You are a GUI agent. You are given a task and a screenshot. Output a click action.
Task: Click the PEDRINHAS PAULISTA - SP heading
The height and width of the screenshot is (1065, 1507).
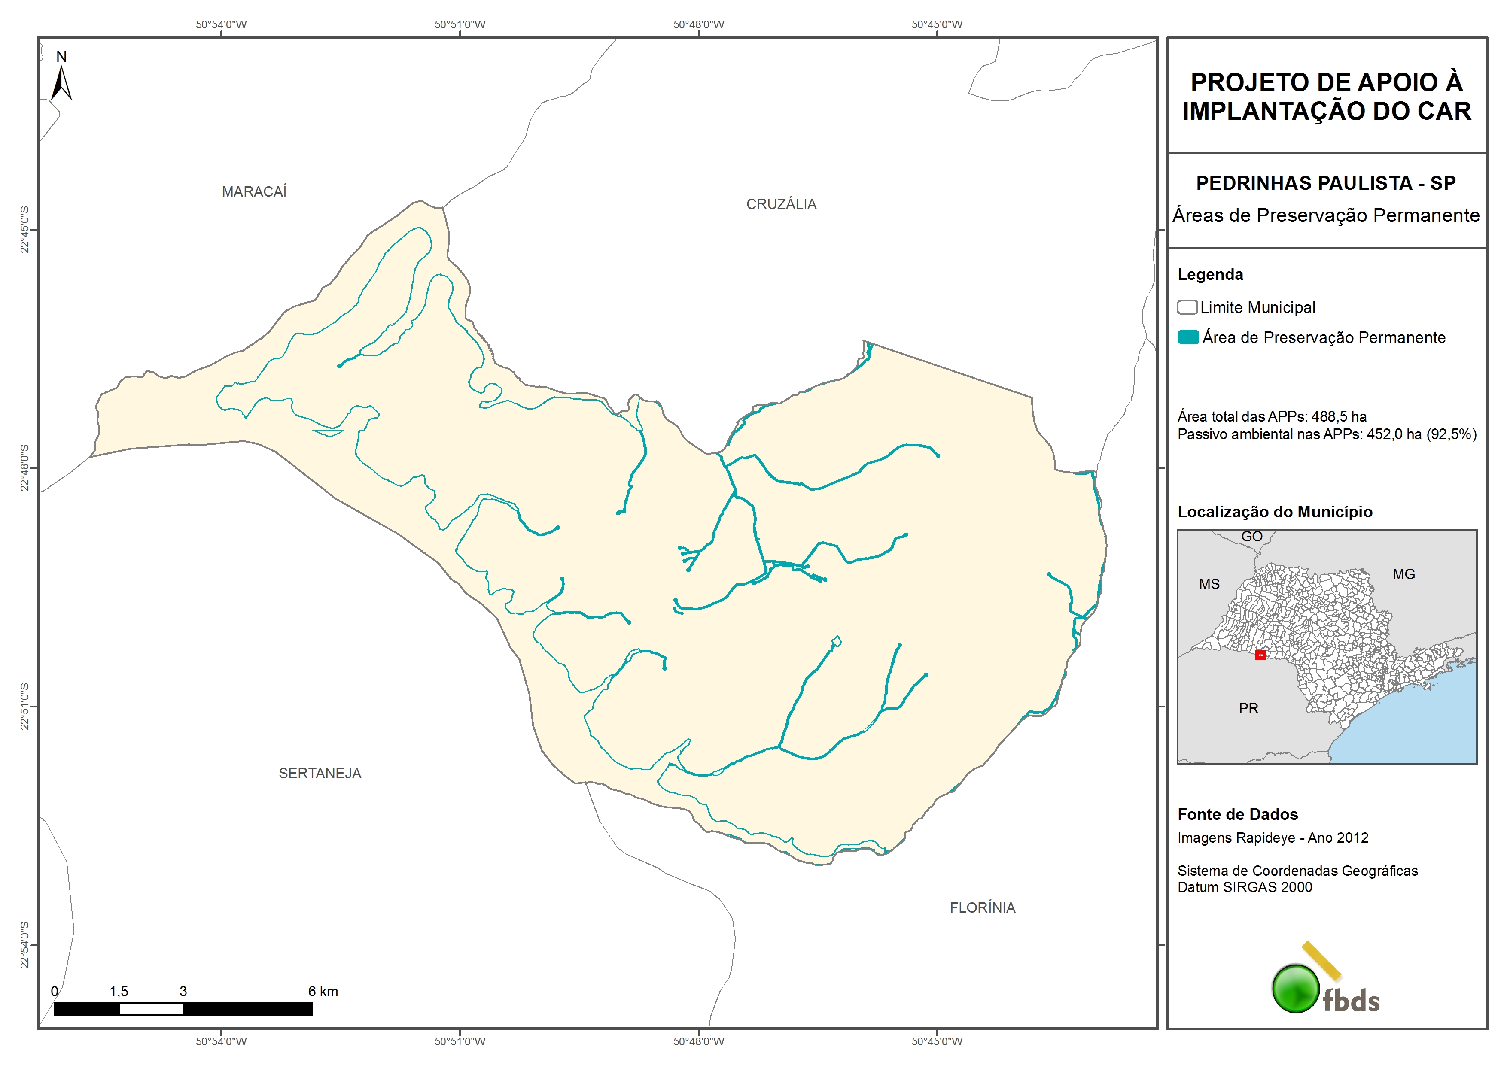tap(1326, 183)
